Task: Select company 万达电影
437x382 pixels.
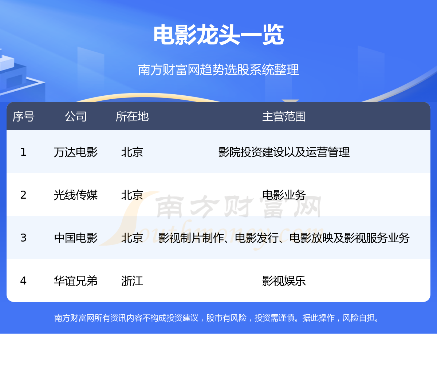Action: pyautogui.click(x=76, y=152)
